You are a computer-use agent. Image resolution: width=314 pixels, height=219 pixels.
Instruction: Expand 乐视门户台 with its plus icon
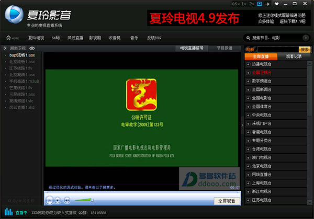pos(248,124)
